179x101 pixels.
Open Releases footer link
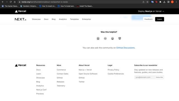click(60, 82)
